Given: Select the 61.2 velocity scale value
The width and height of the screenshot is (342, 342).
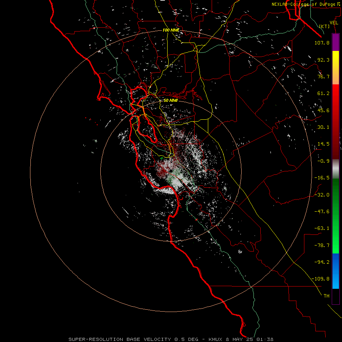Looking at the screenshot, I should [323, 93].
